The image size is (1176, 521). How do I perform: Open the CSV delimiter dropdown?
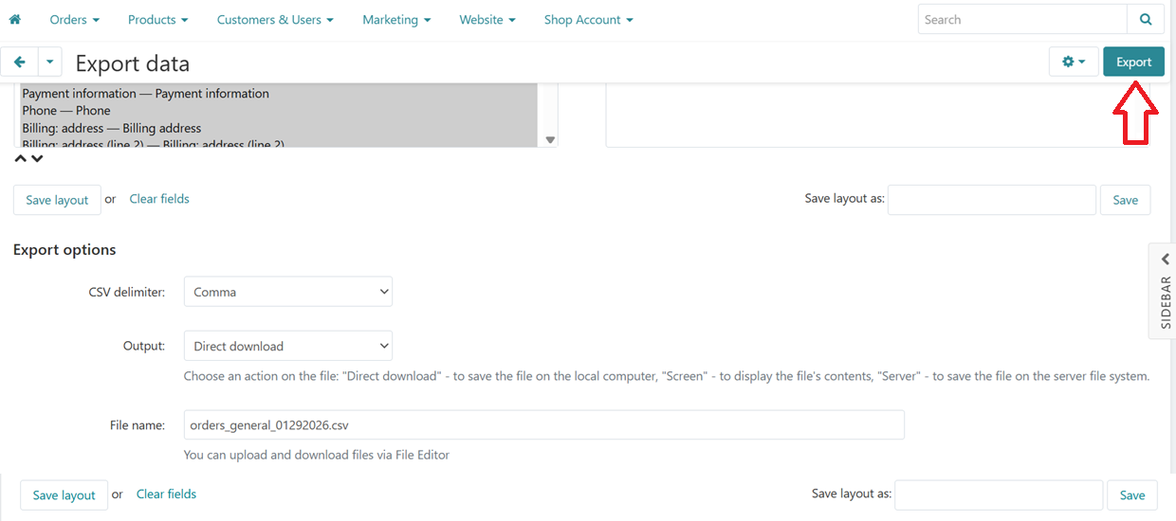[x=287, y=292]
